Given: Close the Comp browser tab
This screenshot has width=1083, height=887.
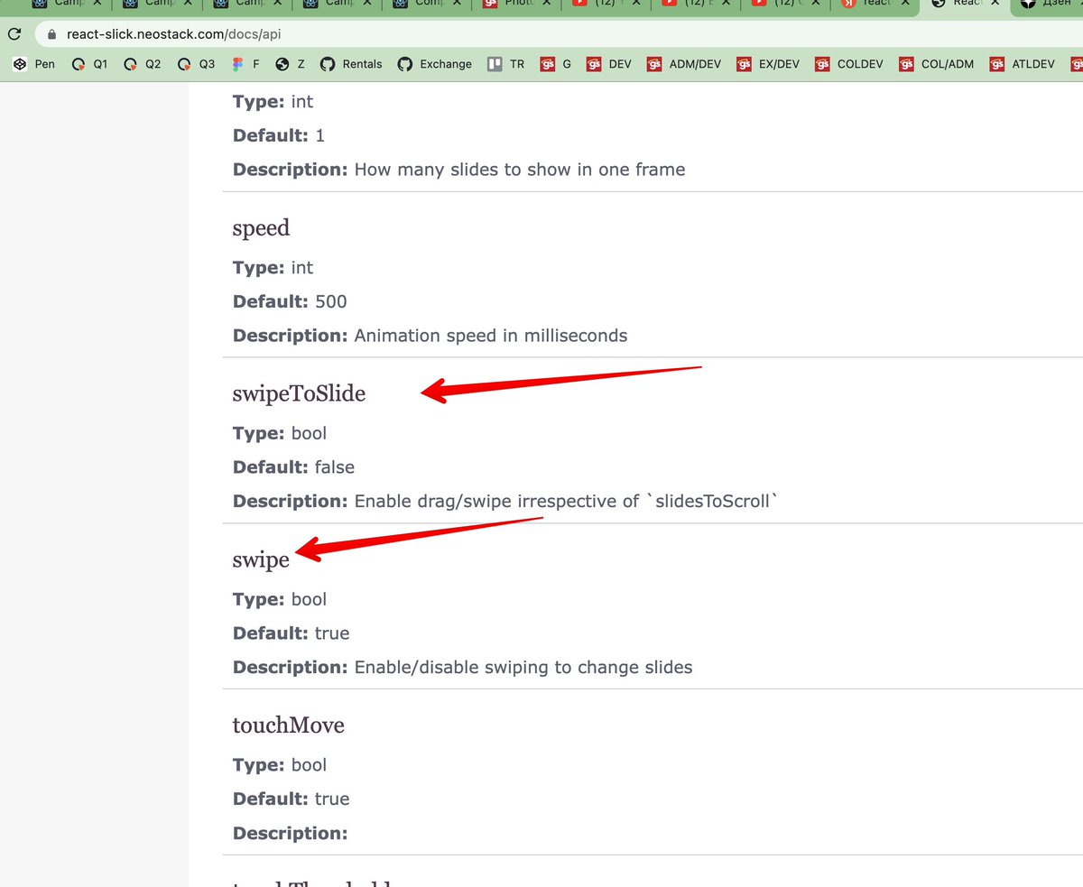Looking at the screenshot, I should [x=457, y=3].
